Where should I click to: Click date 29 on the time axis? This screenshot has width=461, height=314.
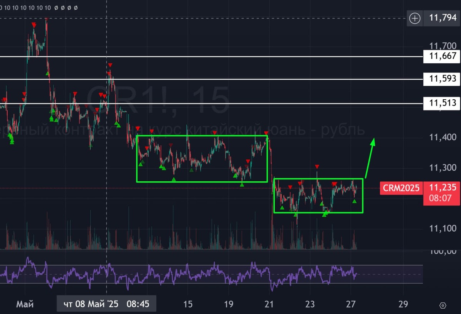coord(403,304)
